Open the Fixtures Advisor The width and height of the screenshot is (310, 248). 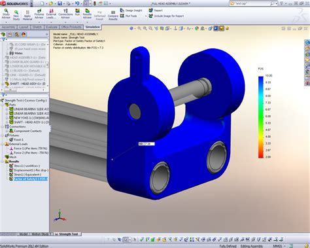tap(39, 14)
